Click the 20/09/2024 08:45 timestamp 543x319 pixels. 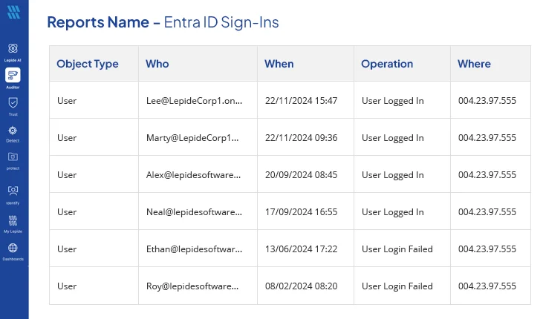coord(302,175)
